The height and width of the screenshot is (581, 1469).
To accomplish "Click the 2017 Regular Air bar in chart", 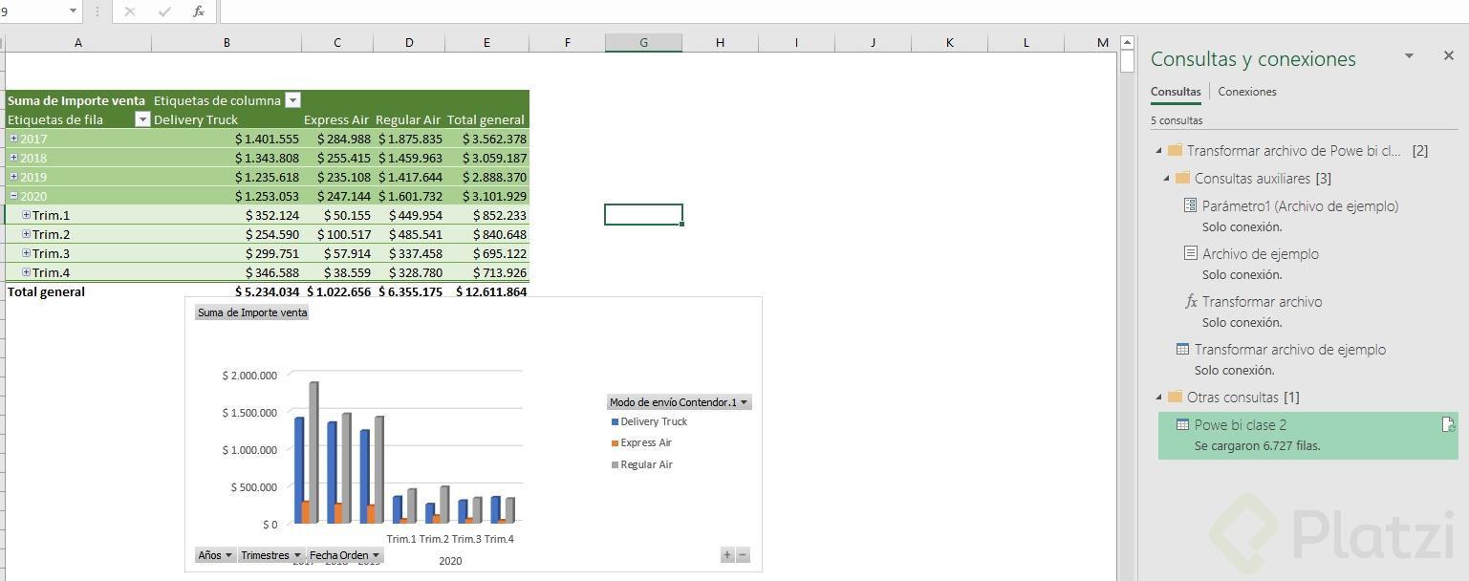I will pos(313,453).
